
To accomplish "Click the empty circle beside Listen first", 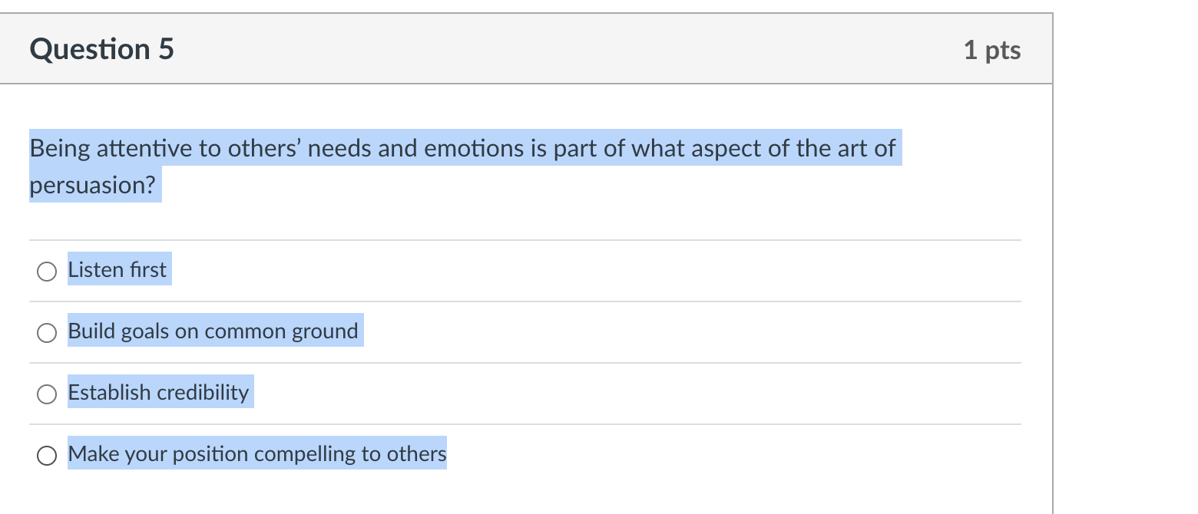I will [46, 270].
